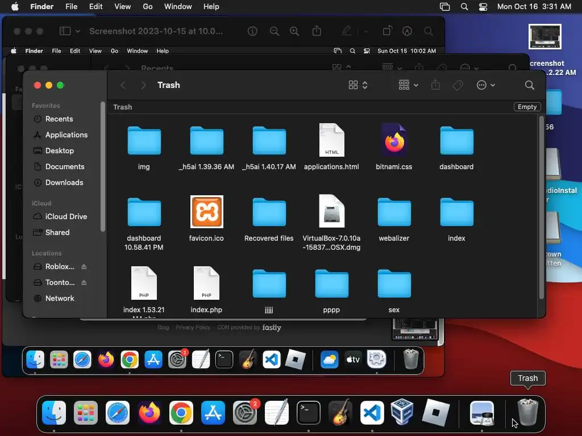Click the Empty trash button
This screenshot has height=436, width=582.
[527, 107]
